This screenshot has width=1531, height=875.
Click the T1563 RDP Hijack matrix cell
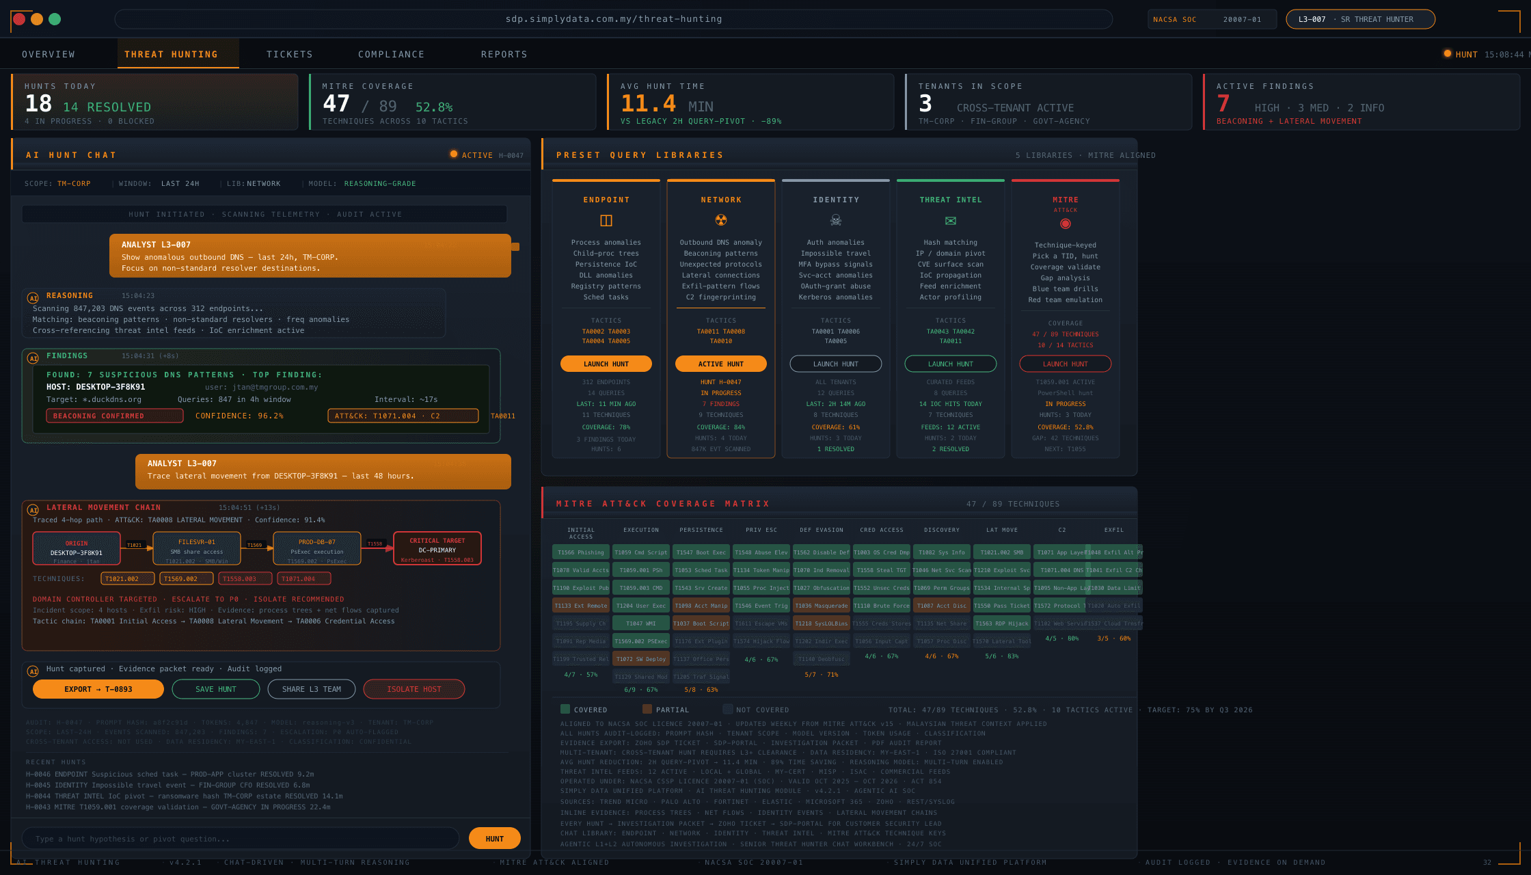[1002, 623]
